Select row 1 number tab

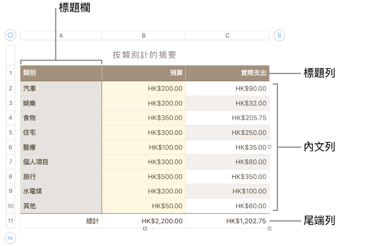click(x=11, y=73)
